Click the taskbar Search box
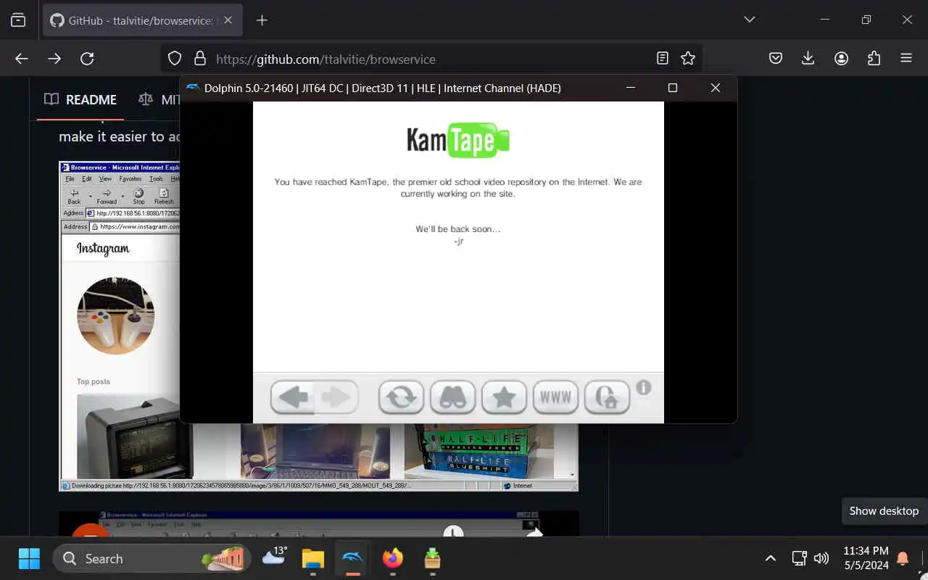Viewport: 928px width, 580px height. coord(152,558)
